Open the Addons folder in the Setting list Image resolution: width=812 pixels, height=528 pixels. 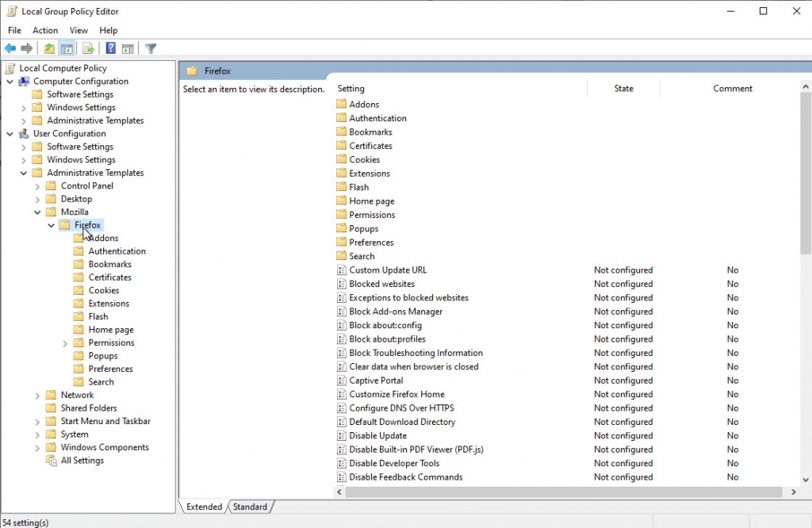pos(366,104)
